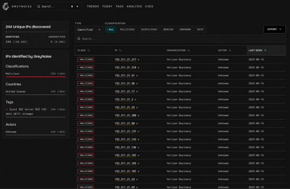Focus the table Search input field
290x189 pixels.
point(180,39)
